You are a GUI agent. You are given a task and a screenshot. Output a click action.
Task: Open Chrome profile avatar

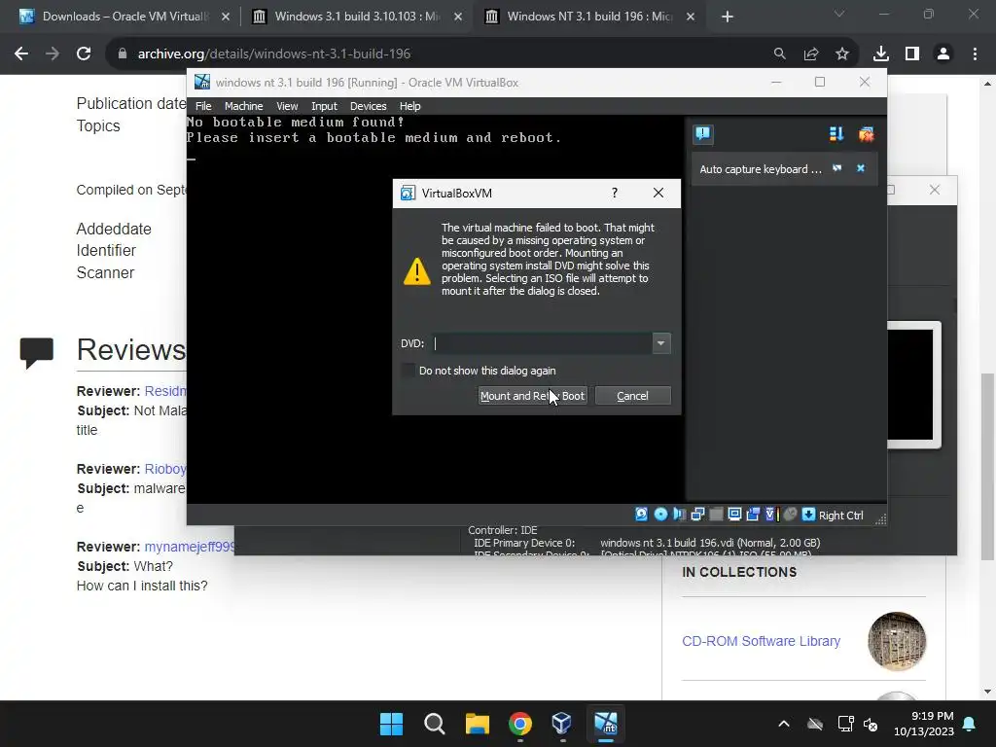tap(943, 54)
